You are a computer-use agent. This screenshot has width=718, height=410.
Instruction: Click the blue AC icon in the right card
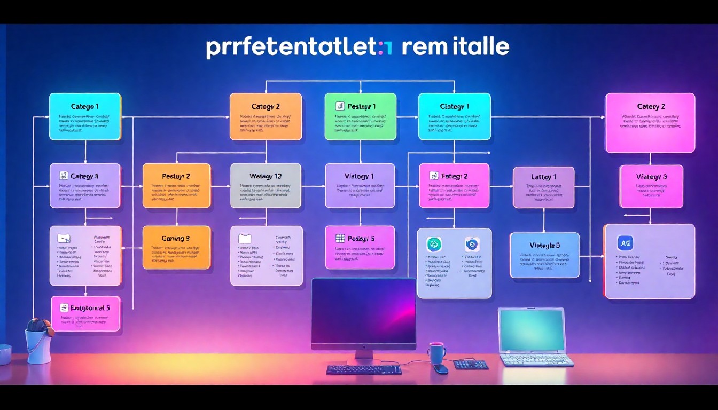[625, 243]
